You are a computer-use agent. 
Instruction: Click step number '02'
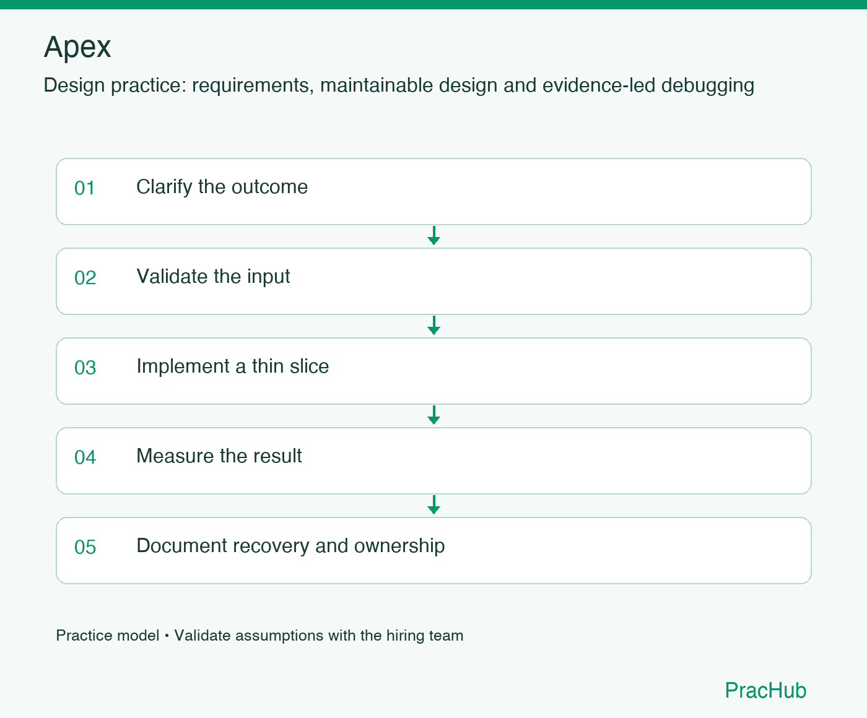pos(85,278)
